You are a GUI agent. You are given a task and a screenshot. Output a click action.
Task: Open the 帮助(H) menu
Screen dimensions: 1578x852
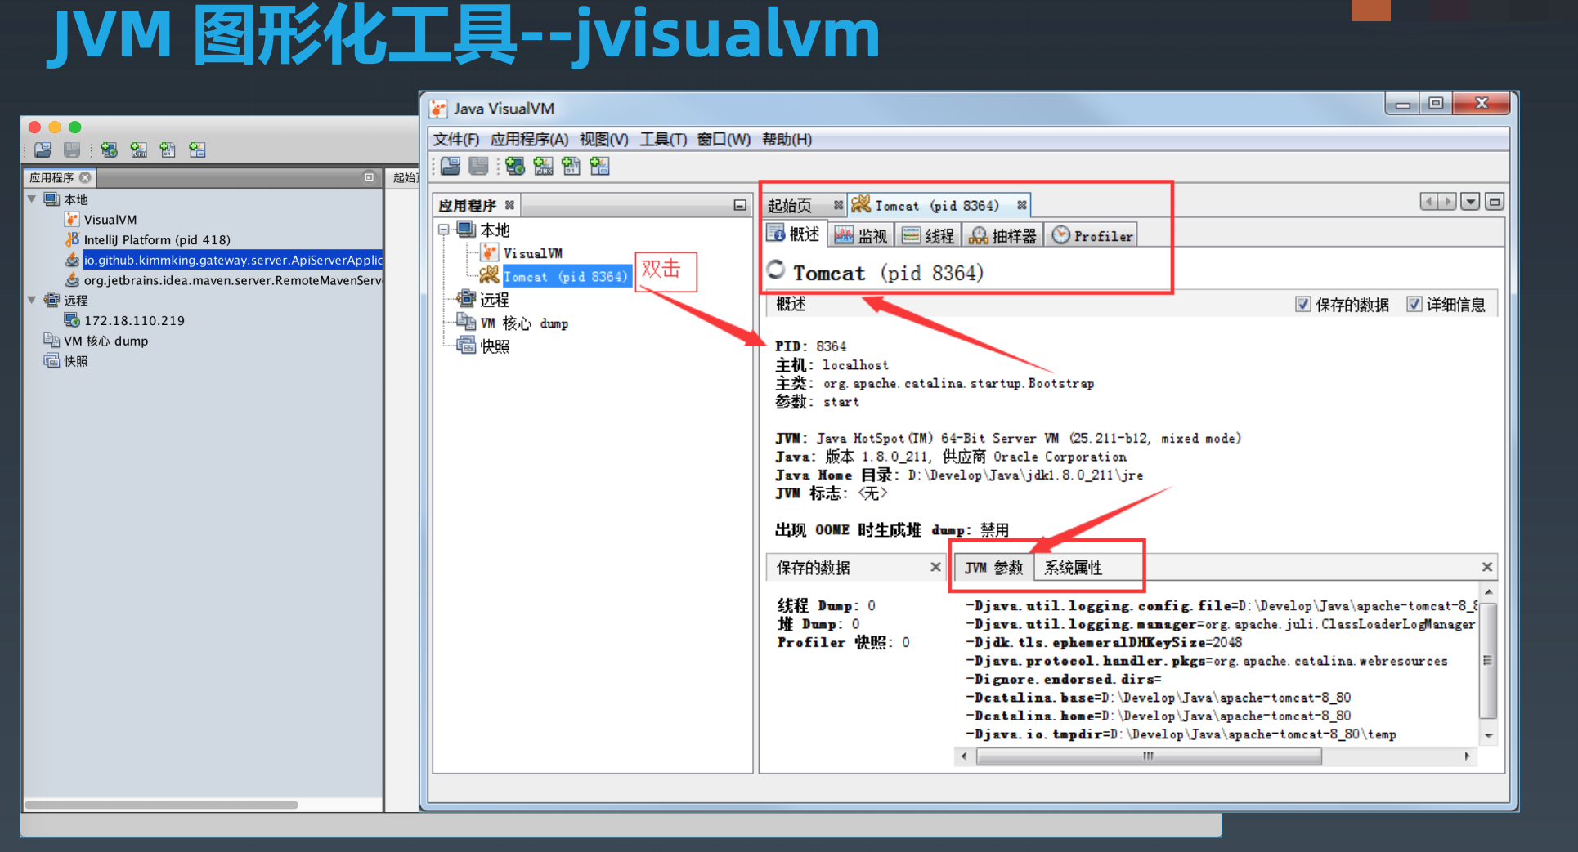point(787,140)
